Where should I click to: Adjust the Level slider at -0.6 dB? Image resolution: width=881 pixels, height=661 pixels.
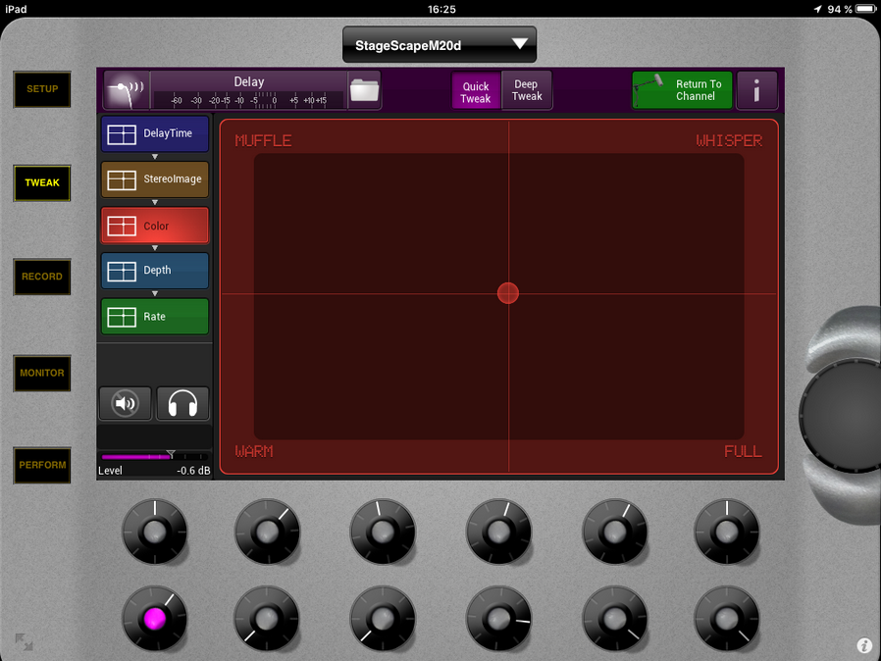coord(171,455)
